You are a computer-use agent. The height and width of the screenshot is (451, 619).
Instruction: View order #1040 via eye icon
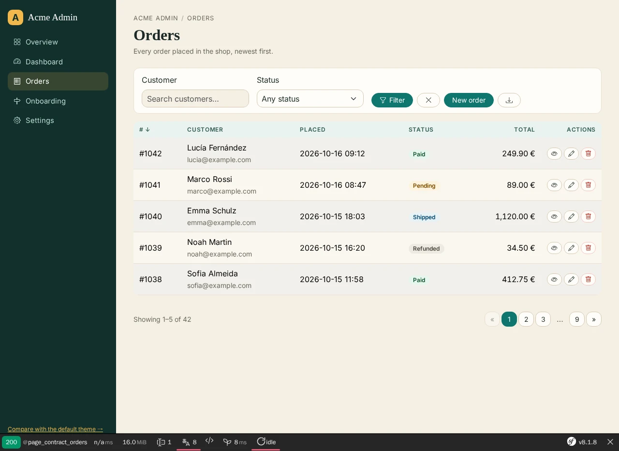pos(554,216)
